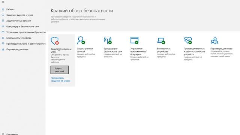Click the Запуск действий button

[x=60, y=70]
